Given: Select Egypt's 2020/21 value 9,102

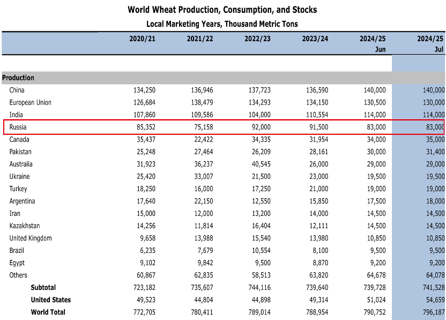Looking at the screenshot, I should 147,263.
